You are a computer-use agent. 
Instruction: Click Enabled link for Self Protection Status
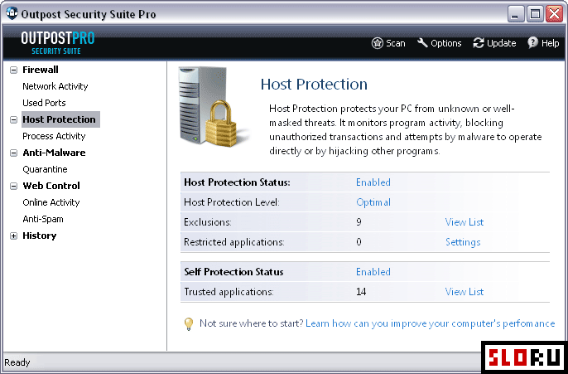[x=373, y=272]
